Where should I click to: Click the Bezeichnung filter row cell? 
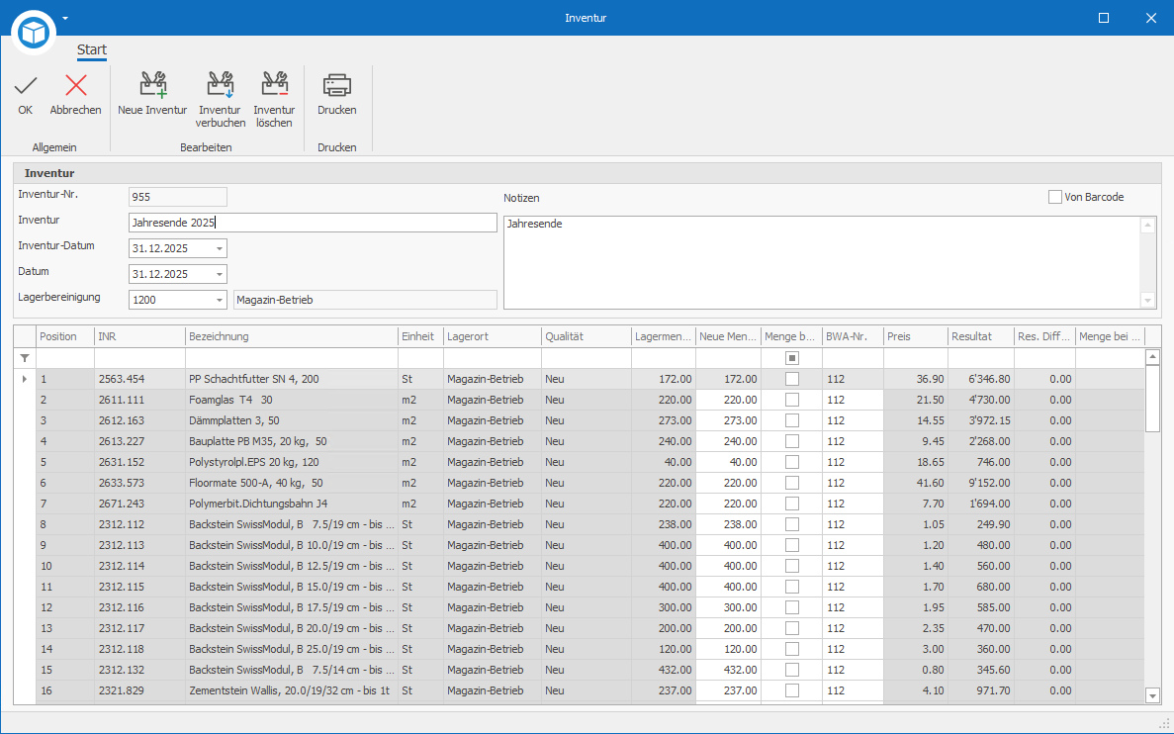[291, 358]
